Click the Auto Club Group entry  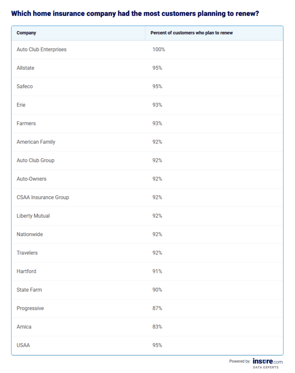coord(35,160)
